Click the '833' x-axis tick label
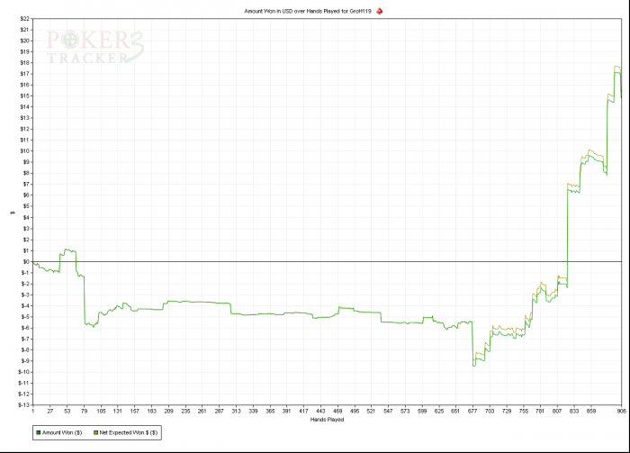 point(574,412)
